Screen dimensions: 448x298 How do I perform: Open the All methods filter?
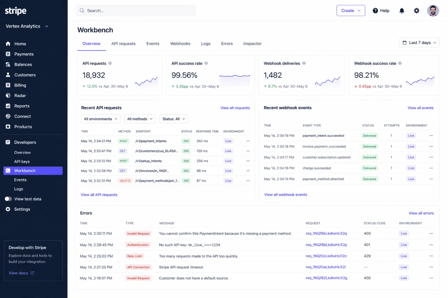[x=140, y=119]
